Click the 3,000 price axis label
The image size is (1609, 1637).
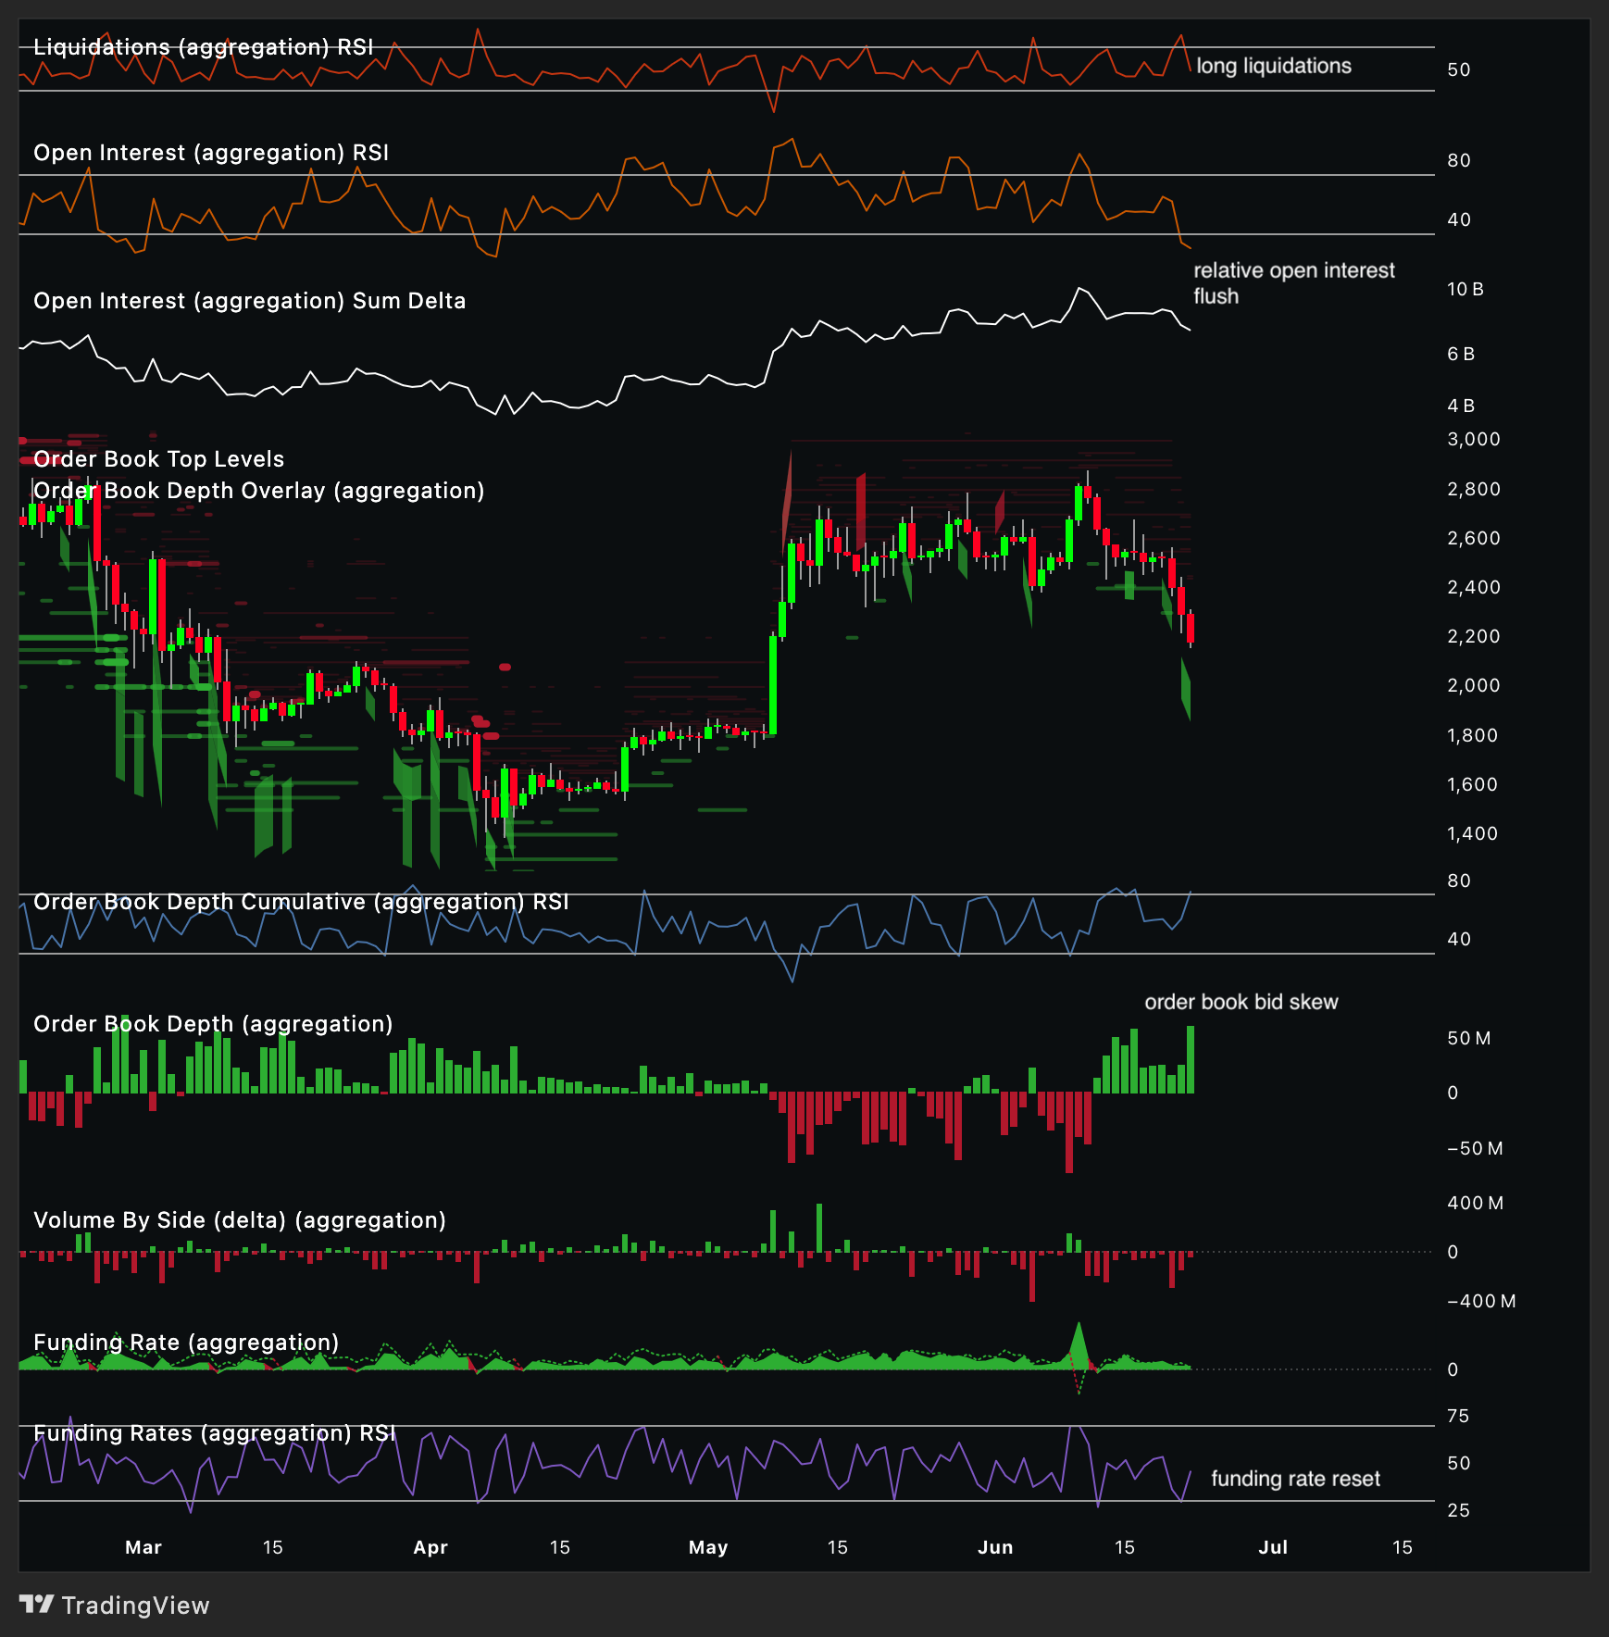coord(1473,439)
